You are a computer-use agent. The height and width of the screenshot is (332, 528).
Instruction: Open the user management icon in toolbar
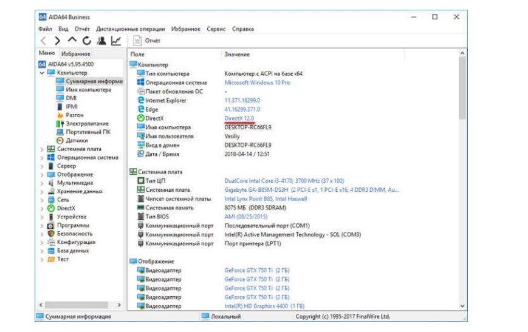click(101, 41)
